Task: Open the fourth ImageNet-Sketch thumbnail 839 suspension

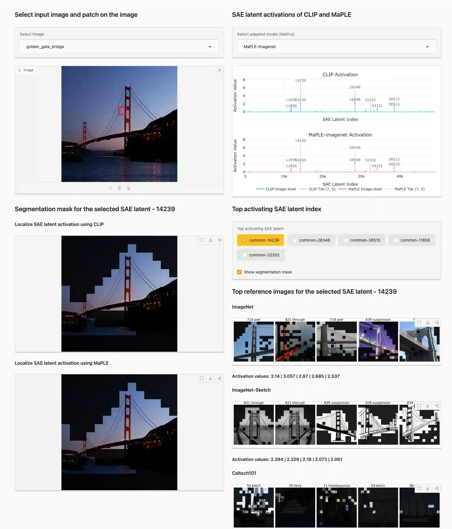Action: tap(378, 425)
